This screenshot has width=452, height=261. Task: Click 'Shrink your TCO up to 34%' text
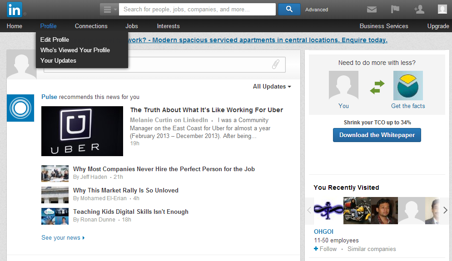pyautogui.click(x=377, y=123)
